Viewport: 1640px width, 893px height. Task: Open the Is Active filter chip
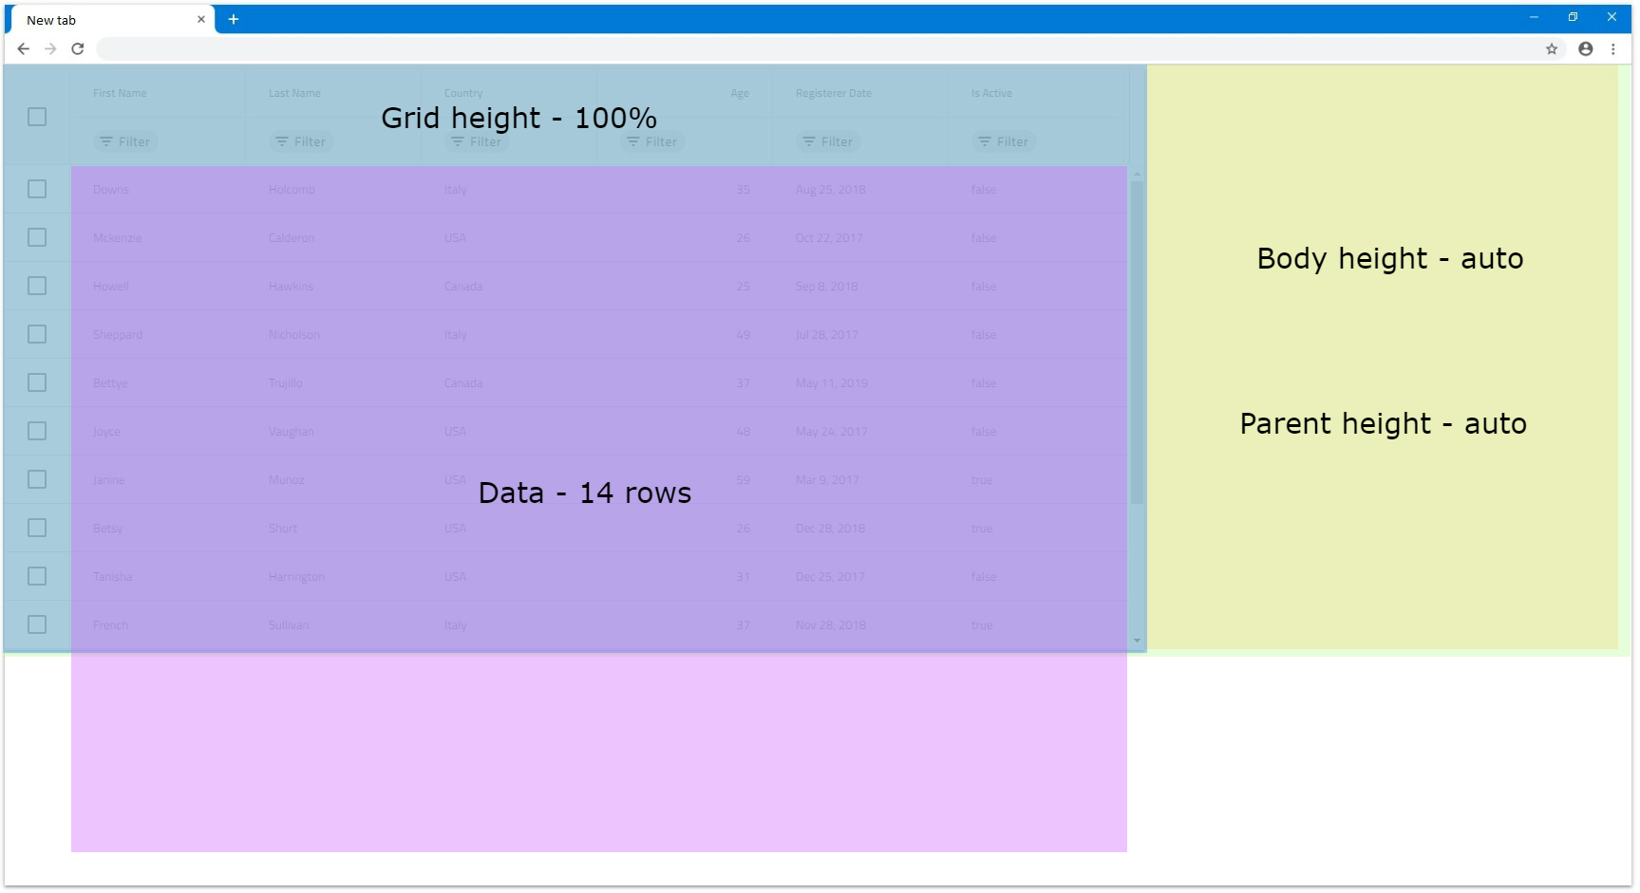tap(1004, 142)
